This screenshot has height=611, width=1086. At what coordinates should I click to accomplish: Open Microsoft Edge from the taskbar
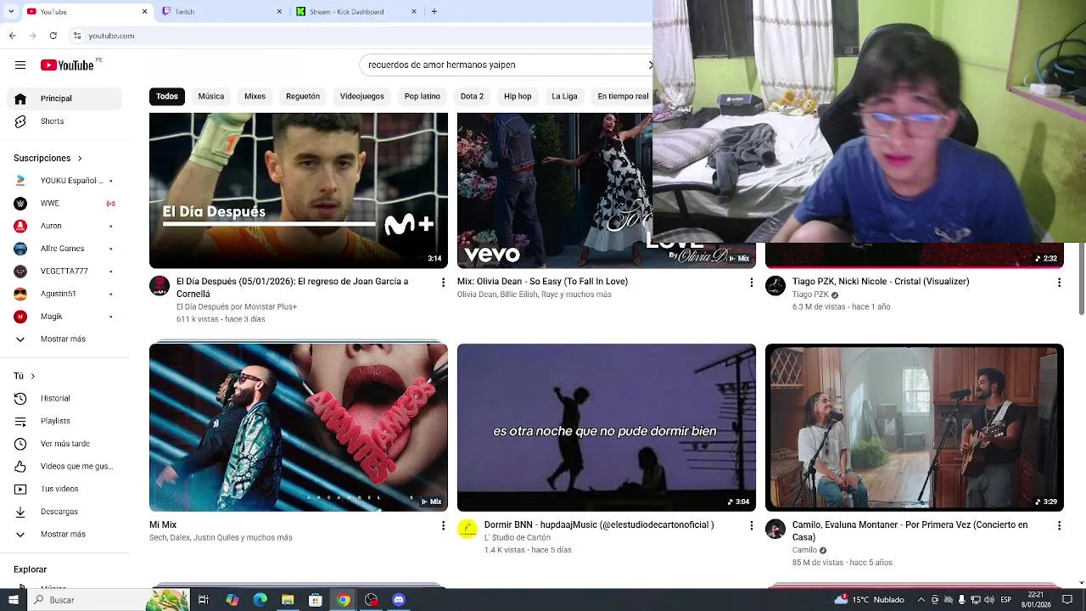click(260, 600)
